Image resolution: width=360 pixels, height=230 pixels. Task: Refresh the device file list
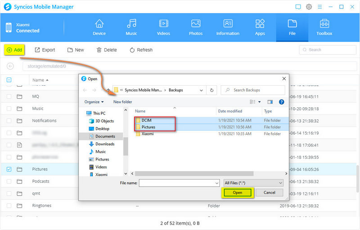click(x=141, y=50)
